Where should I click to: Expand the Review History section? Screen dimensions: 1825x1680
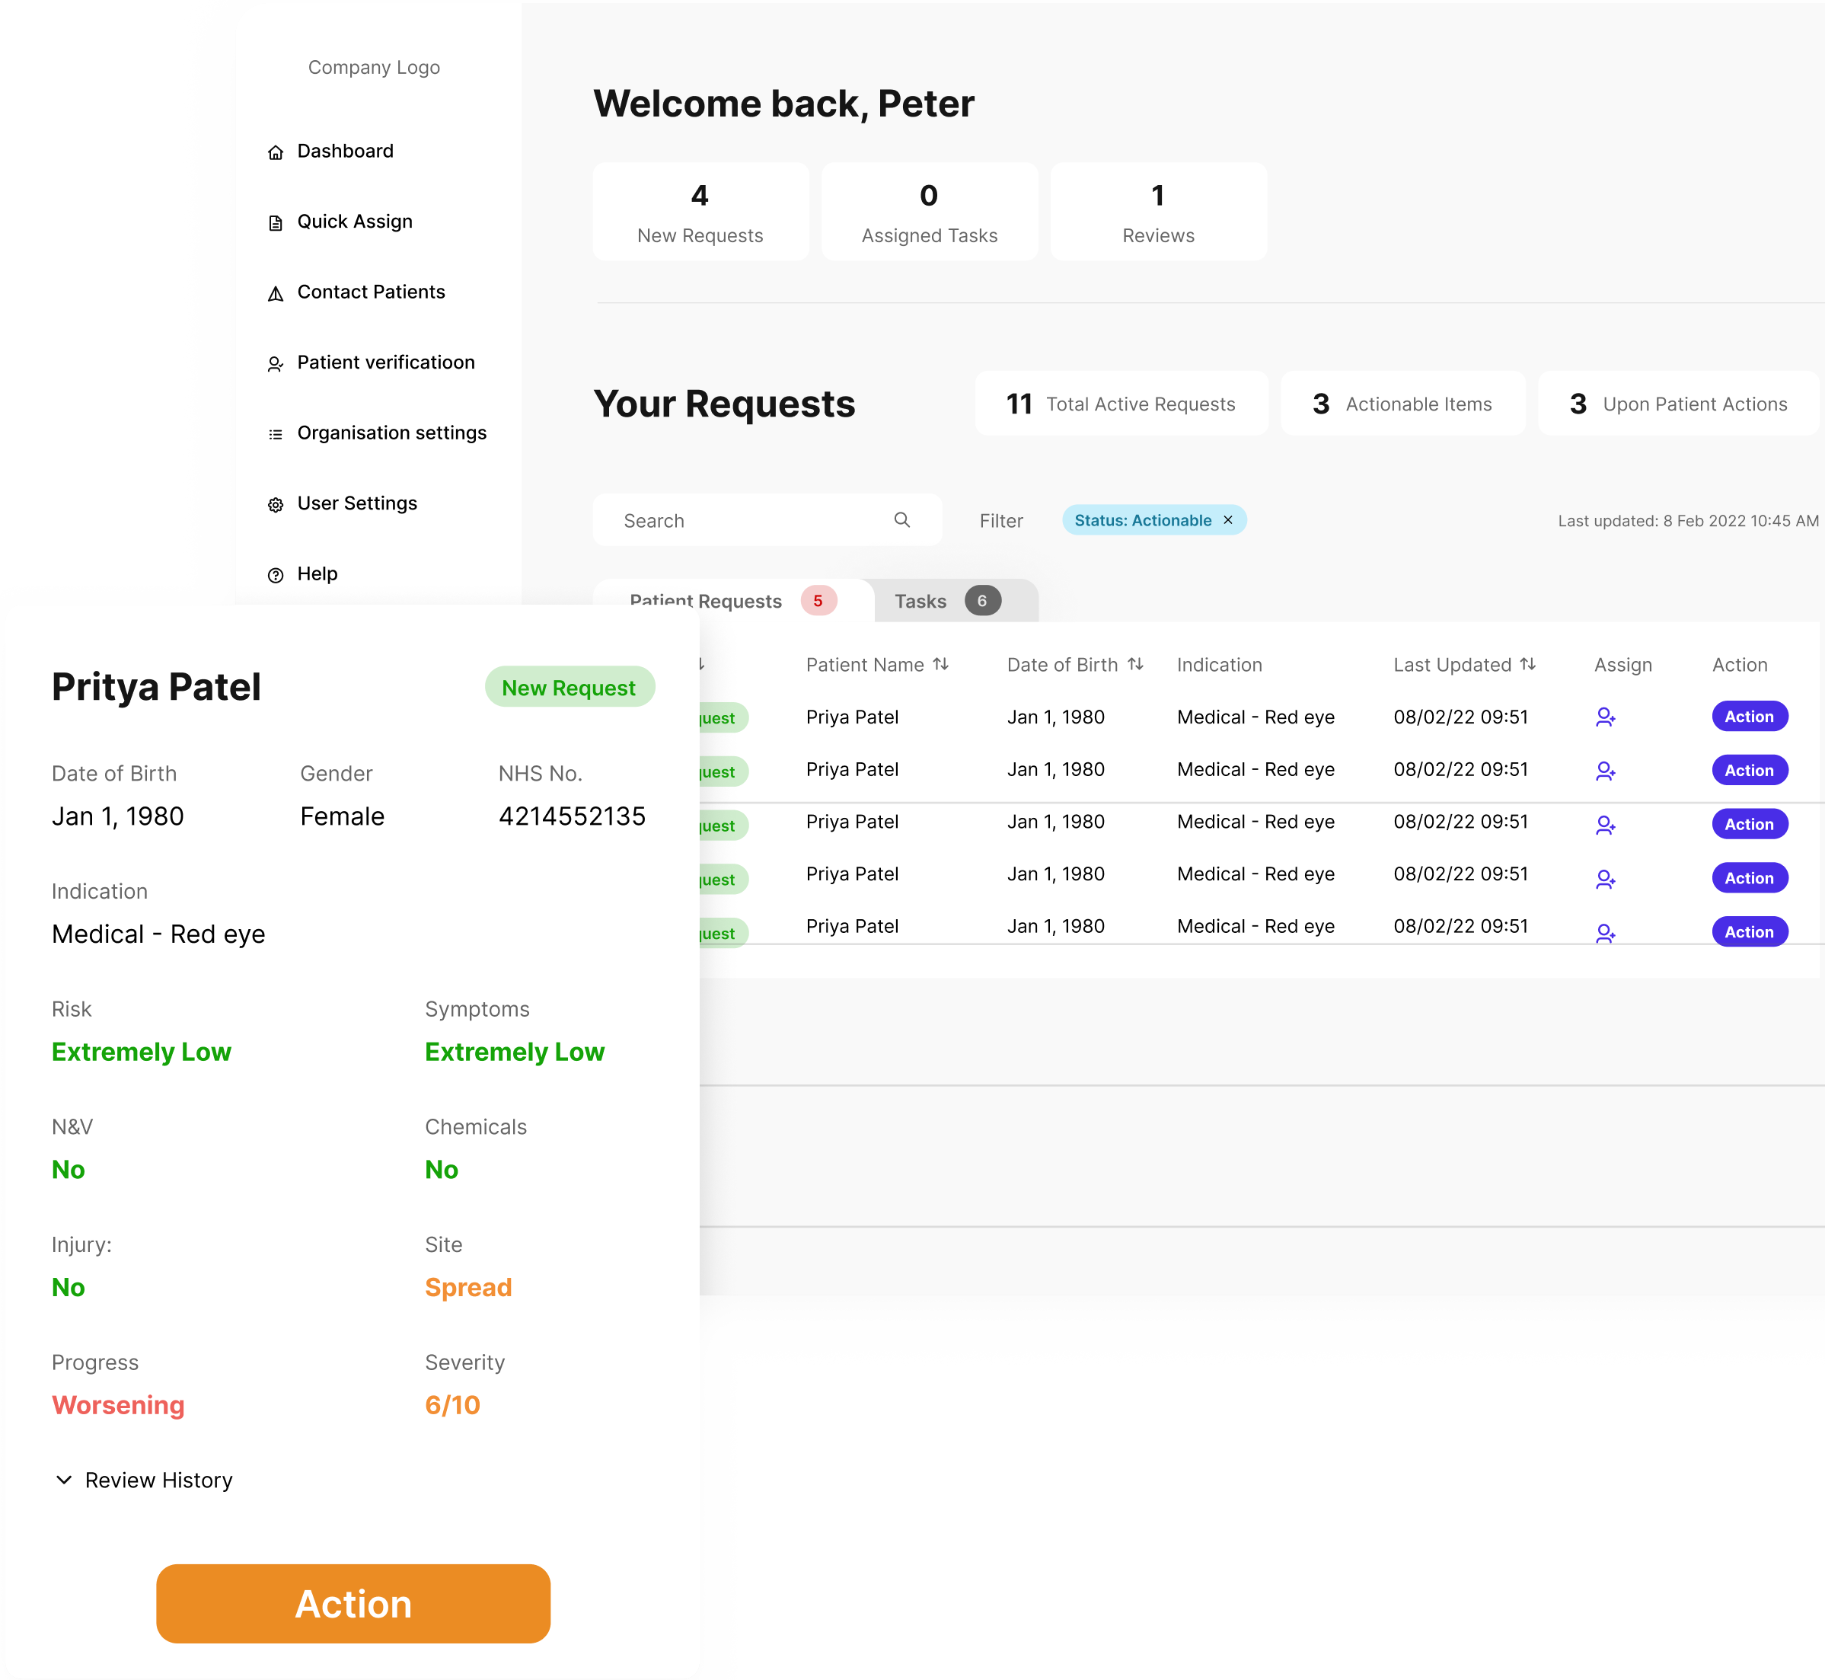pos(64,1479)
